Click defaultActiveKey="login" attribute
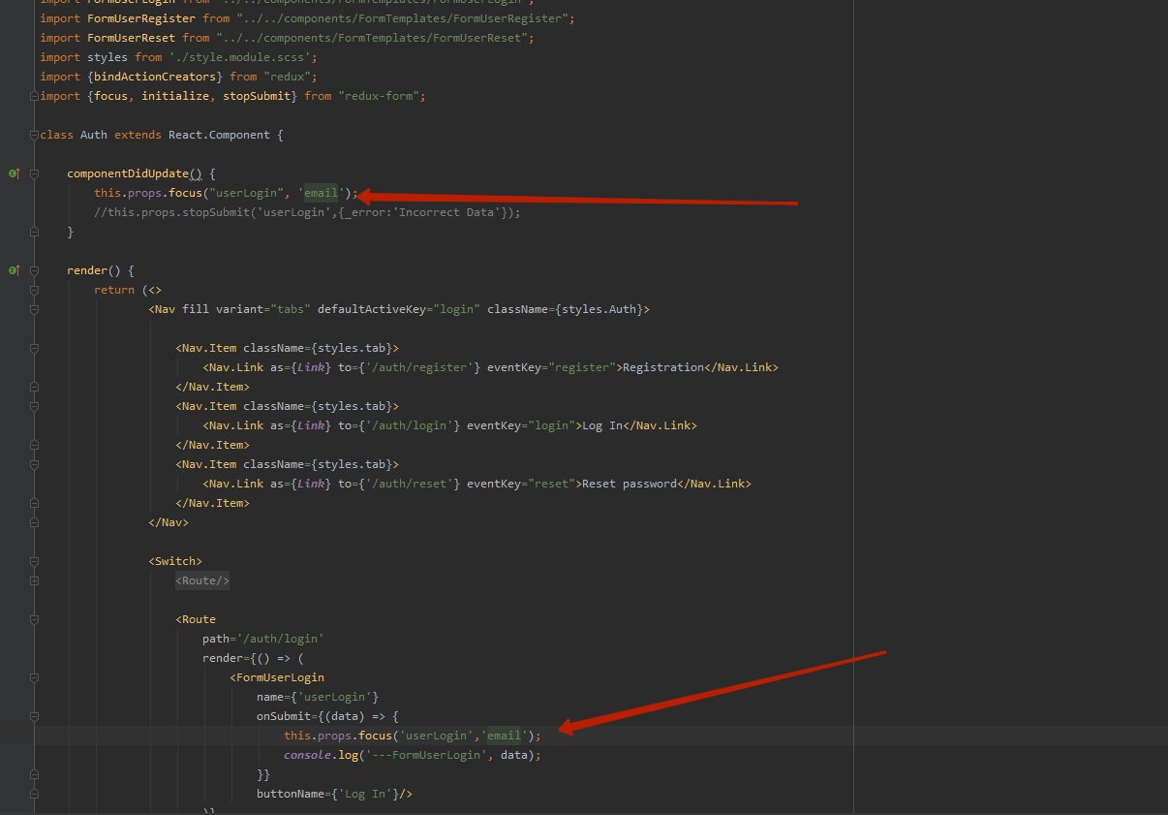 point(399,309)
